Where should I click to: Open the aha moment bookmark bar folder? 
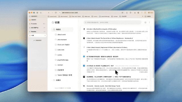click(63, 16)
